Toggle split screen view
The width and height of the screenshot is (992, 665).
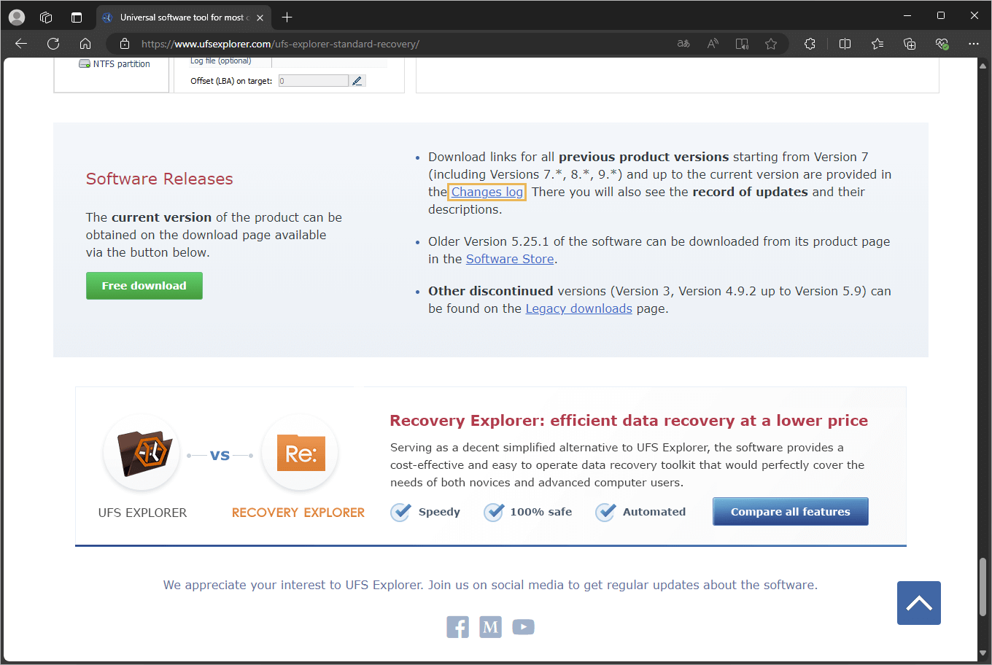coord(845,44)
